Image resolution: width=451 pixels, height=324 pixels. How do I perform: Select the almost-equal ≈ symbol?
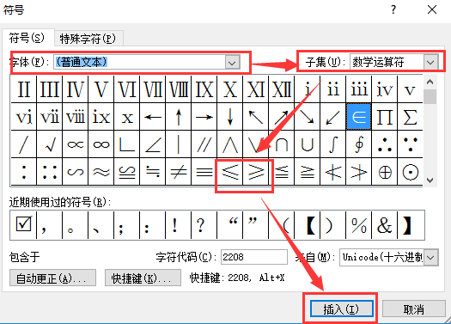[x=101, y=172]
